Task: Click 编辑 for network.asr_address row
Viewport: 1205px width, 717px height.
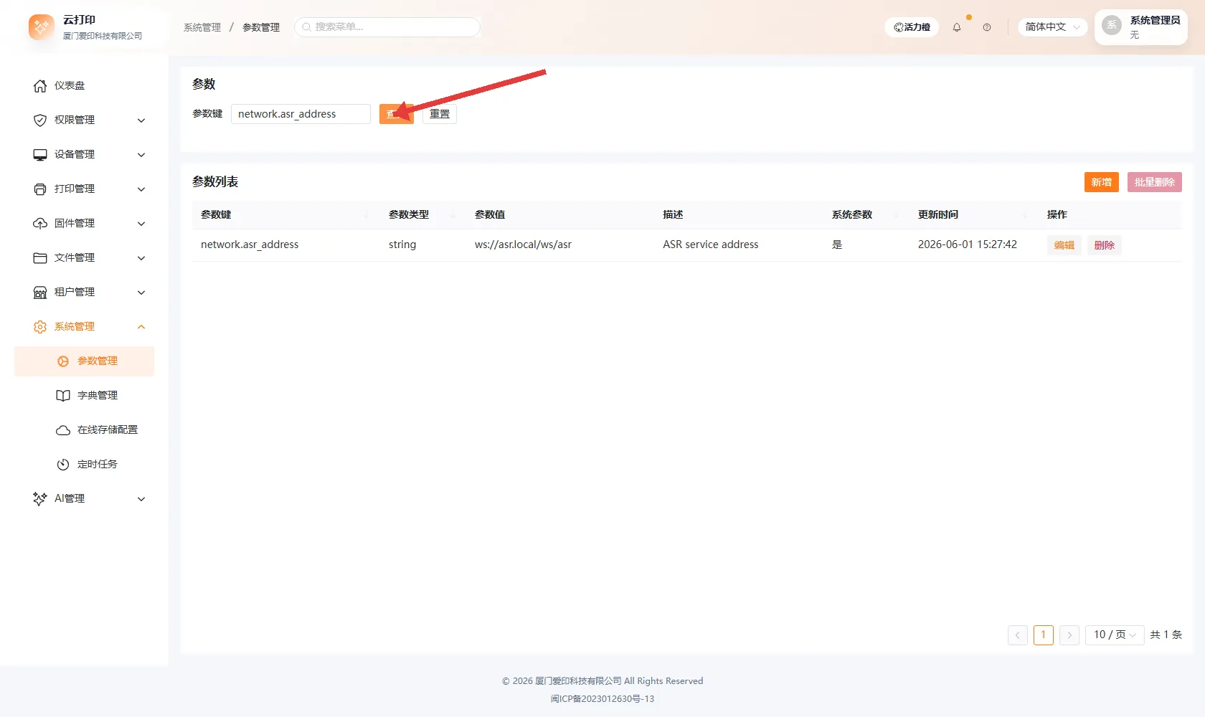Action: click(1064, 245)
